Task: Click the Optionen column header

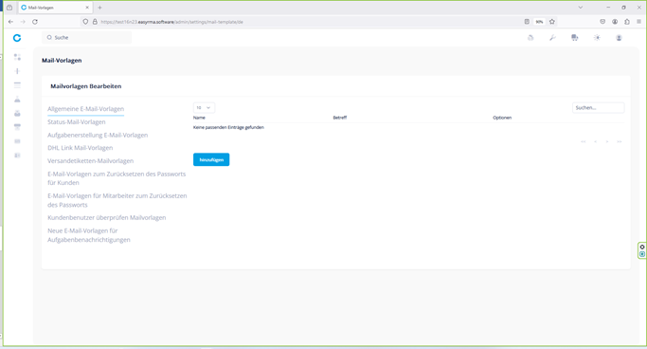Action: [502, 118]
